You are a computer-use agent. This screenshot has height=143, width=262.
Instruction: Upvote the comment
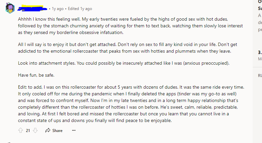pos(21,130)
